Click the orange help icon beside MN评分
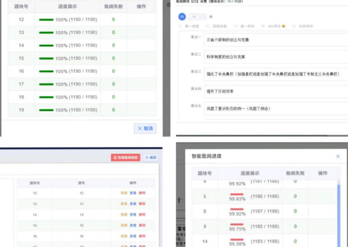The image size is (348, 247). [284, 26]
